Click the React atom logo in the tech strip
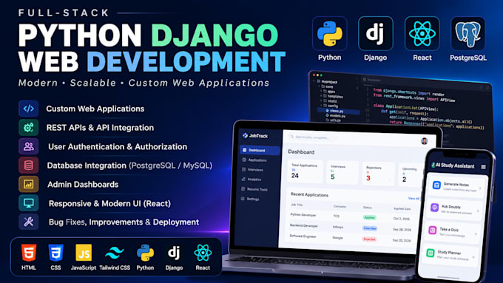 tap(203, 253)
